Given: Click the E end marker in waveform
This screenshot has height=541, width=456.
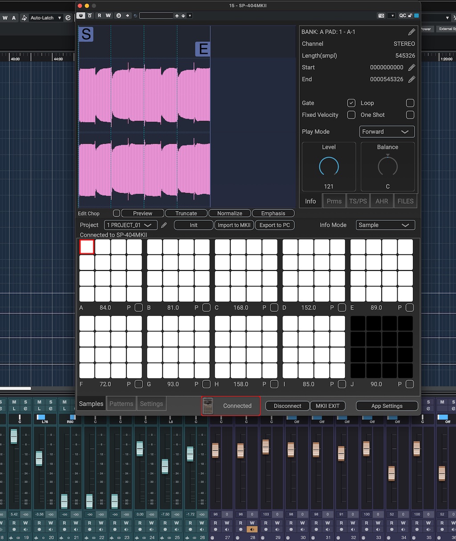Looking at the screenshot, I should [203, 49].
